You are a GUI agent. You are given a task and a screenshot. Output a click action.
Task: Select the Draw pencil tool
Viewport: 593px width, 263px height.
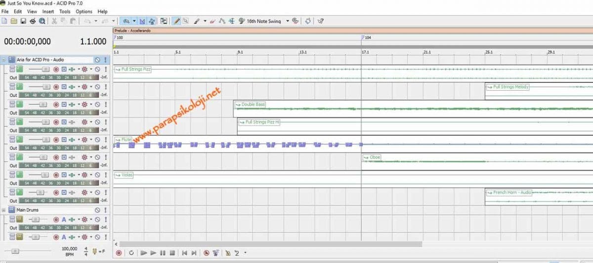[175, 21]
